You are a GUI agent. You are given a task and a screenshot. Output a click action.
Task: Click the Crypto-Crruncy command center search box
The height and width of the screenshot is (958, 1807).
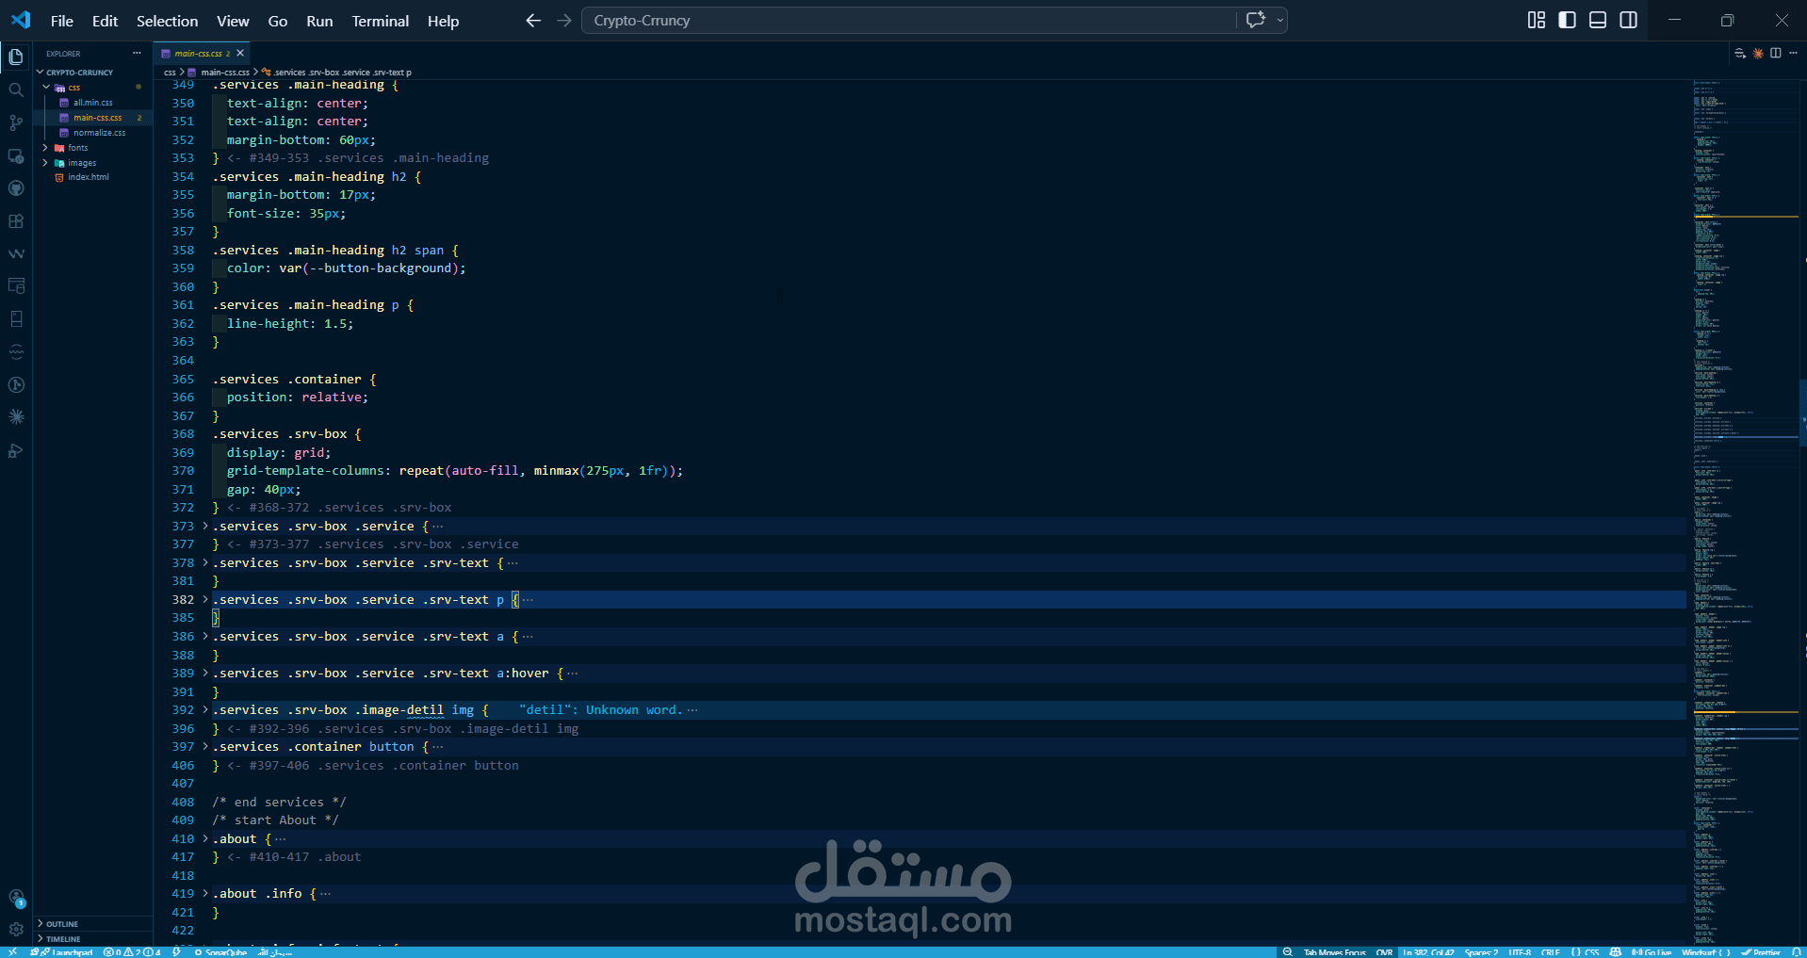click(909, 20)
